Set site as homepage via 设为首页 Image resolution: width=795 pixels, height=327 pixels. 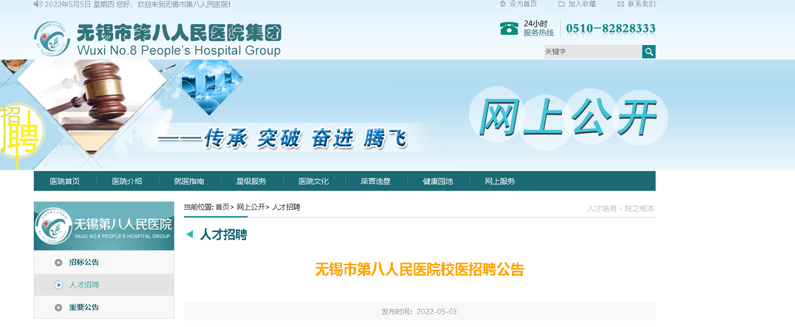pos(523,4)
